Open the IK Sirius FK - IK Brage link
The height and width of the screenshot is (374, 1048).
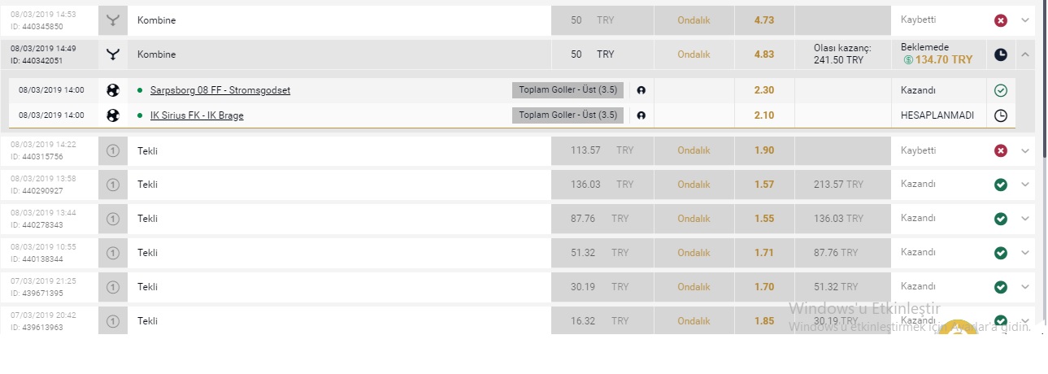197,115
